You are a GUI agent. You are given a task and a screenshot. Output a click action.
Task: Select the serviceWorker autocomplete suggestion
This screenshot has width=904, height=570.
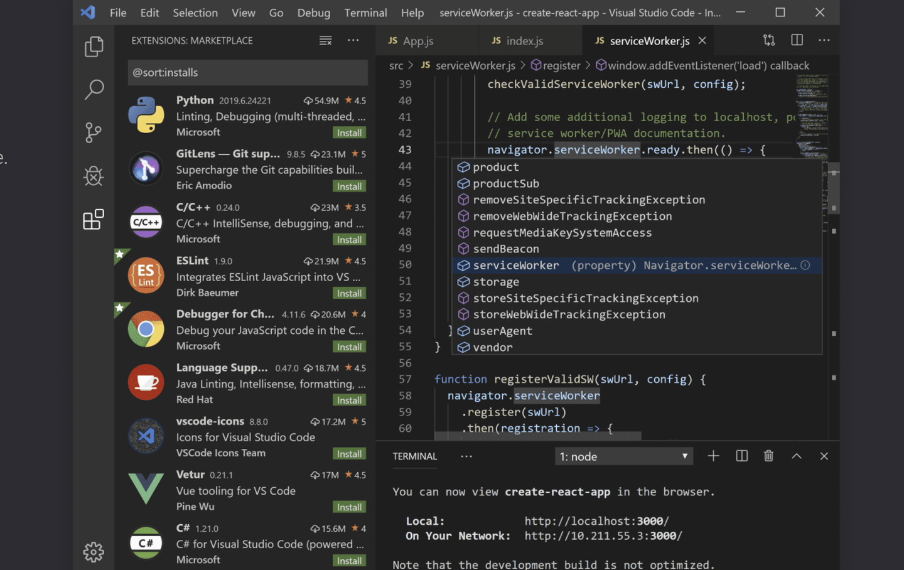[x=637, y=266]
